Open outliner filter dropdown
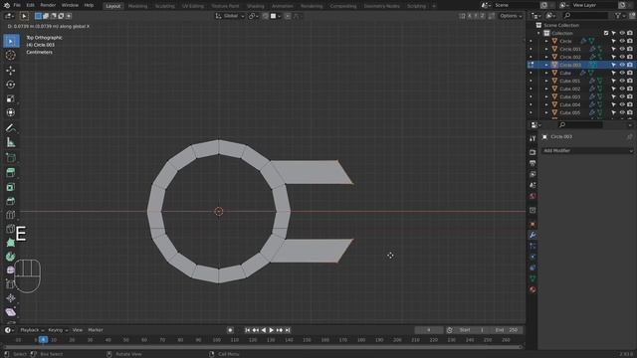Viewport: 637px width, 358px height. coord(619,16)
